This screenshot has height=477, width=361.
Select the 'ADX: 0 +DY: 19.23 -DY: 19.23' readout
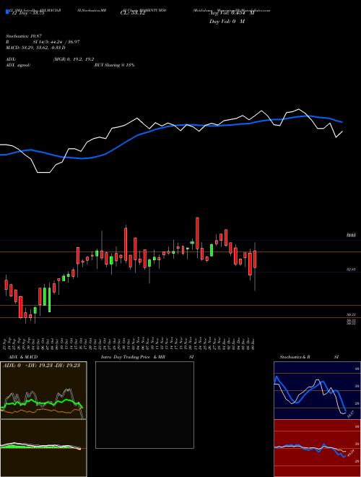tap(41, 366)
